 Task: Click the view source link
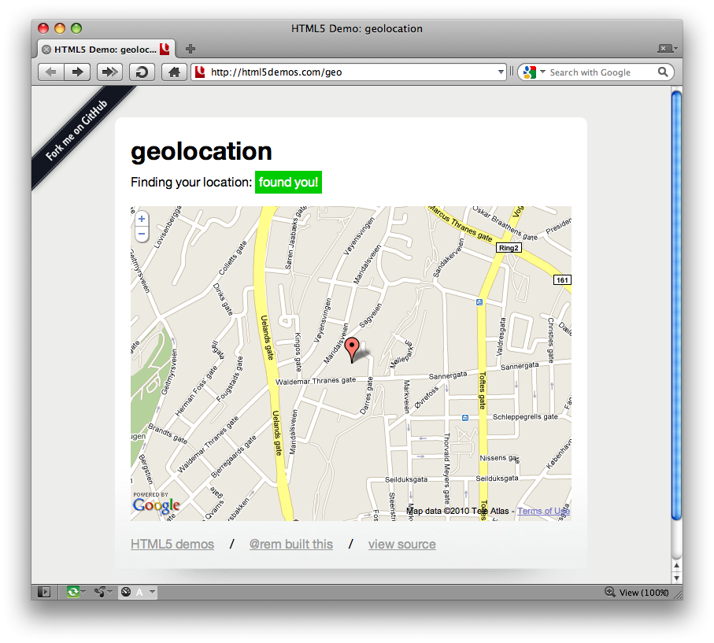pyautogui.click(x=401, y=544)
